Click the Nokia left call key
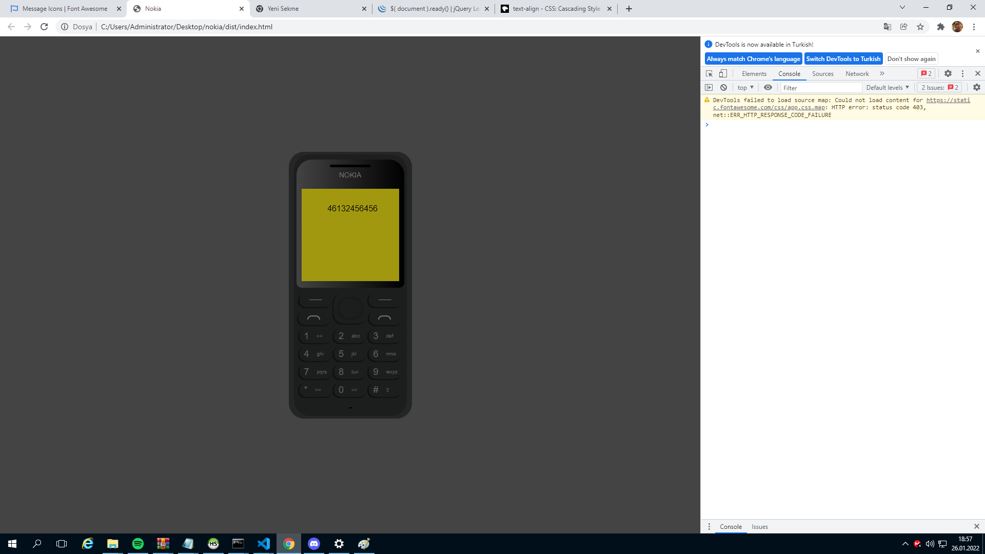This screenshot has width=985, height=554. (x=314, y=318)
